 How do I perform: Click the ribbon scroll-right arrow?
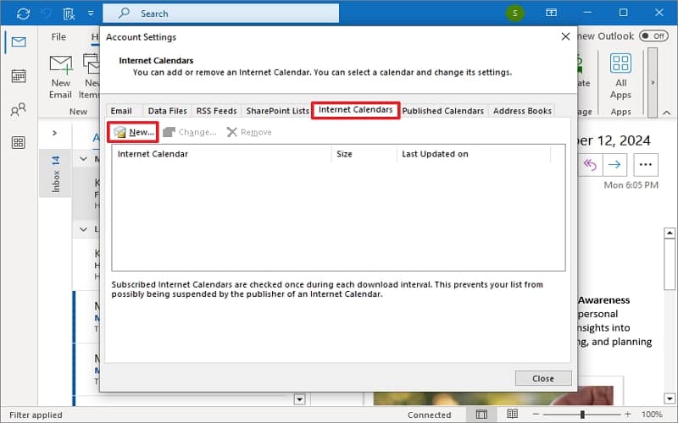pyautogui.click(x=653, y=82)
